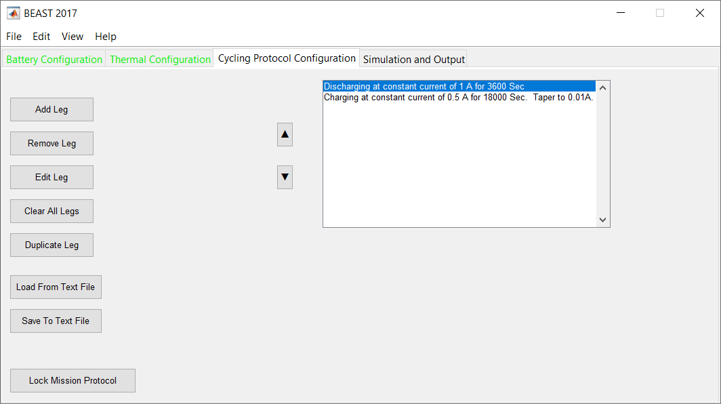The image size is (721, 404).
Task: Go to Simulation and Output tab
Action: 413,60
